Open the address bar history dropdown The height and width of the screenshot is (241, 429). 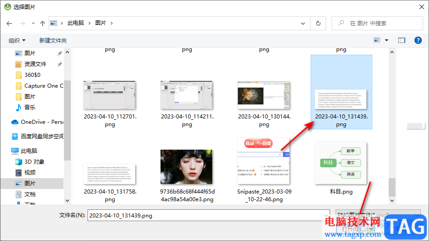tap(303, 24)
